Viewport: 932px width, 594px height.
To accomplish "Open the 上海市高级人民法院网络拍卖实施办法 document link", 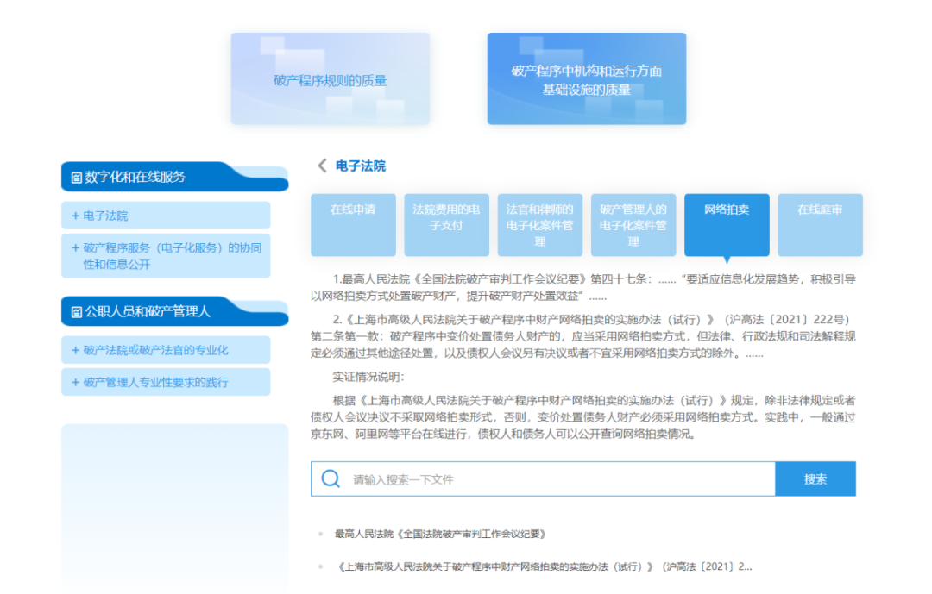I will (544, 566).
